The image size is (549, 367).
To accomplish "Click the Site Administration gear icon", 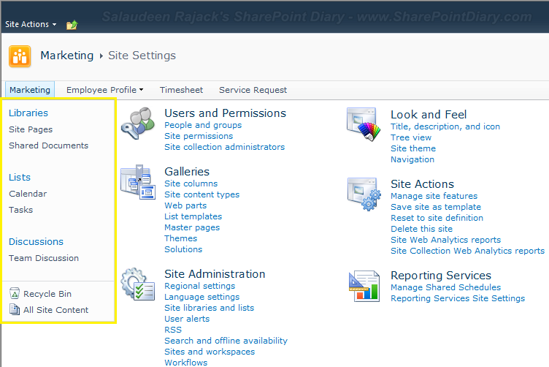I will tap(138, 284).
